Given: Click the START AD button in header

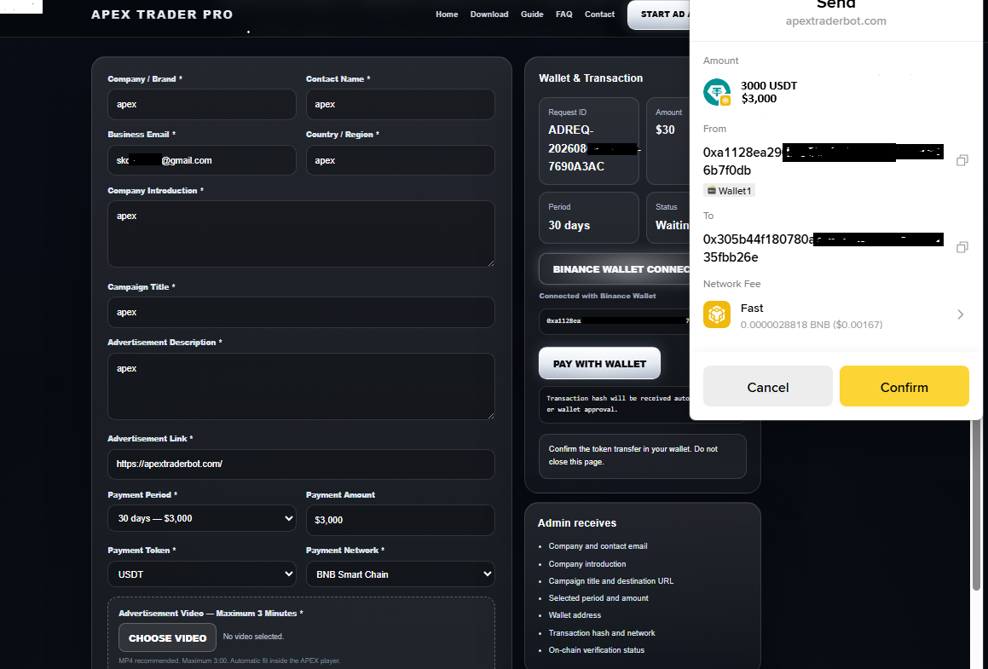Looking at the screenshot, I should click(x=659, y=14).
